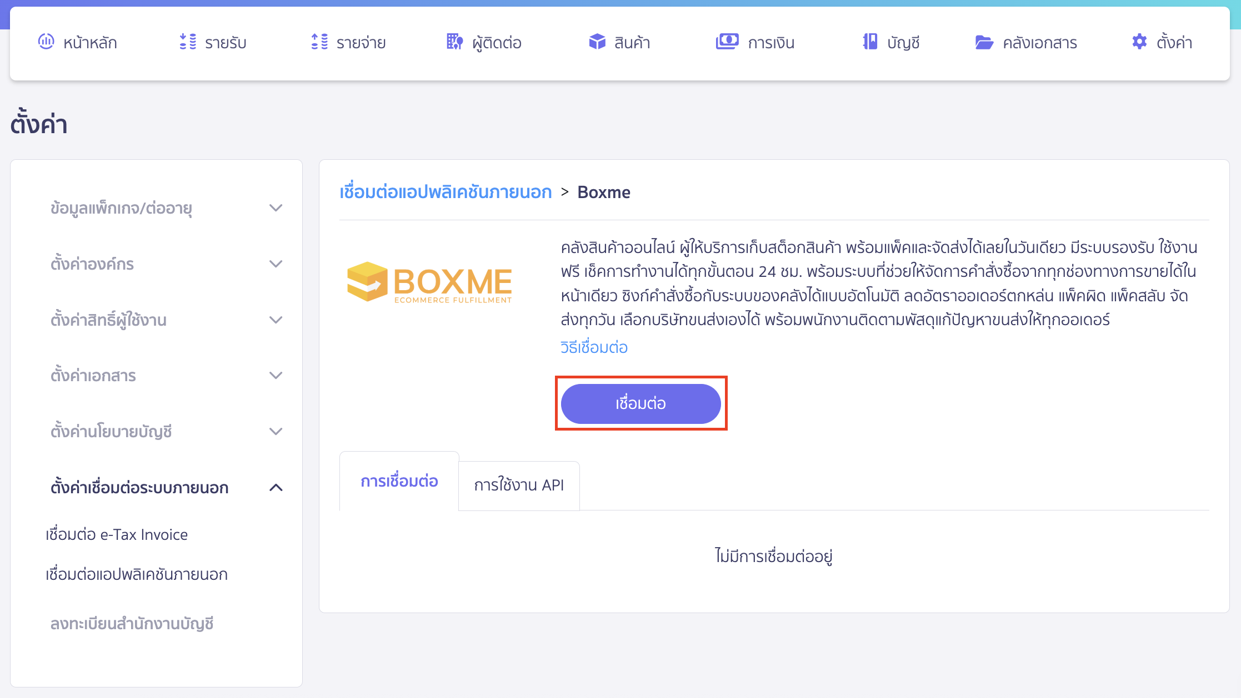Click the BOXME ecommerce fulfillment logo
The image size is (1241, 698).
click(429, 284)
